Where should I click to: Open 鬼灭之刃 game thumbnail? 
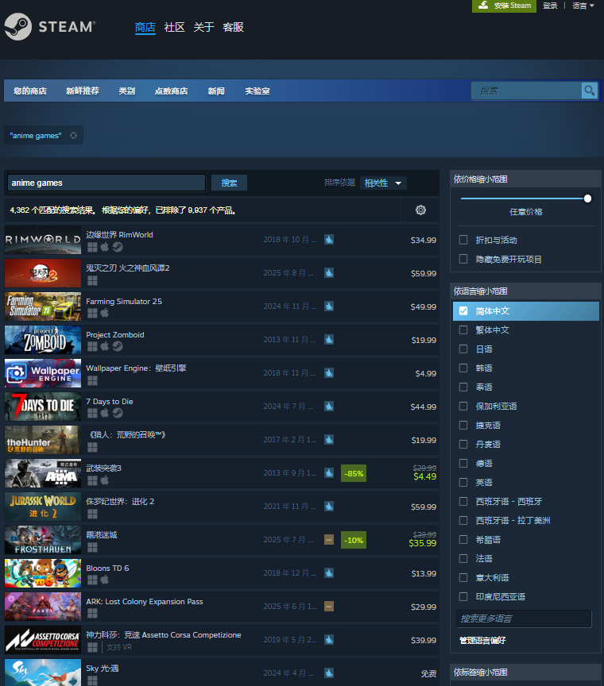pyautogui.click(x=43, y=273)
